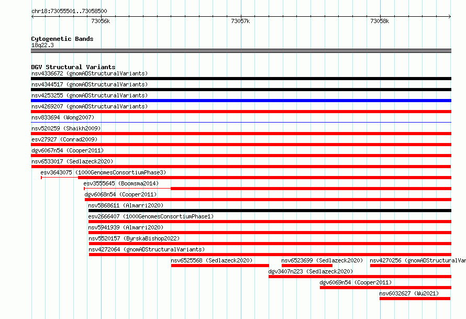The image size is (466, 319).
Task: Click the red bar for nsv5941939
Action: [270, 233]
